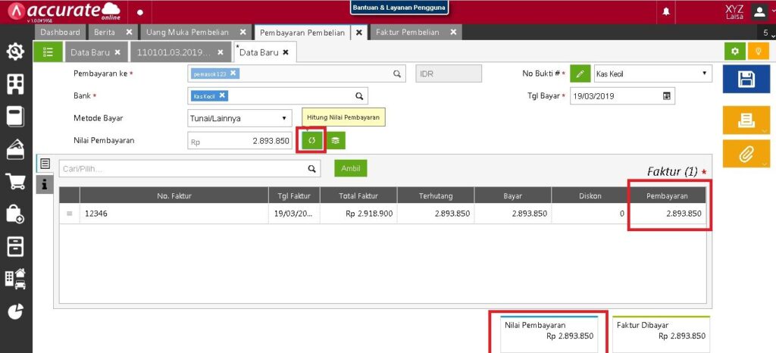776x353 pixels.
Task: Open the company building icon in the left sidebar
Action: click(x=16, y=85)
